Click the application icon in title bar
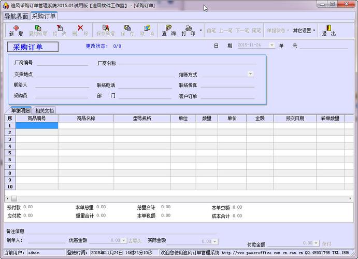358x259 pixels. (6, 5)
